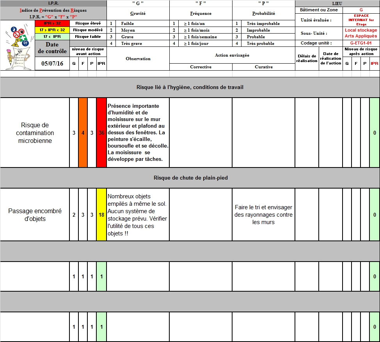Select "Risque de chute de plain-pied" header row
Screen dimensions: 380x342
pyautogui.click(x=190, y=178)
